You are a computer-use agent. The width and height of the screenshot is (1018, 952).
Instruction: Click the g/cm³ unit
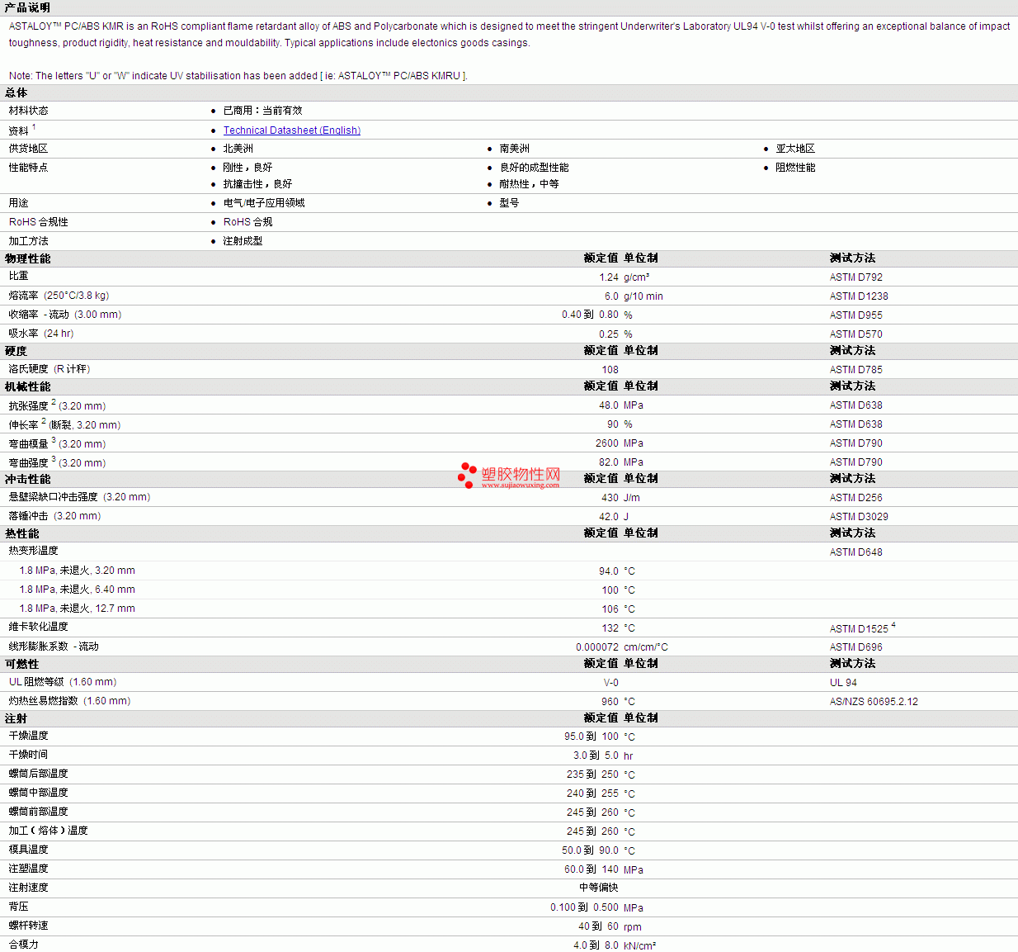[637, 277]
